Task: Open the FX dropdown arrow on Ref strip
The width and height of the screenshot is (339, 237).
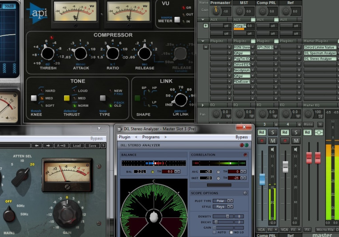Action: [299, 229]
